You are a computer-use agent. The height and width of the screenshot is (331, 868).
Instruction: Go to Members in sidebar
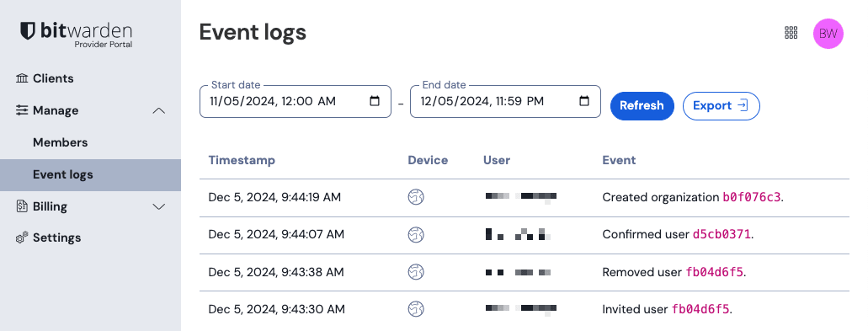(61, 142)
